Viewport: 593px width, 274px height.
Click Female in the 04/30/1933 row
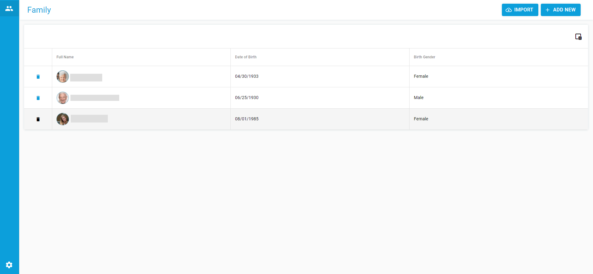point(421,76)
